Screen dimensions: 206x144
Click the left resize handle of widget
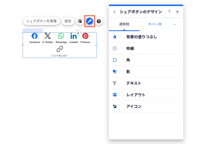point(23,45)
